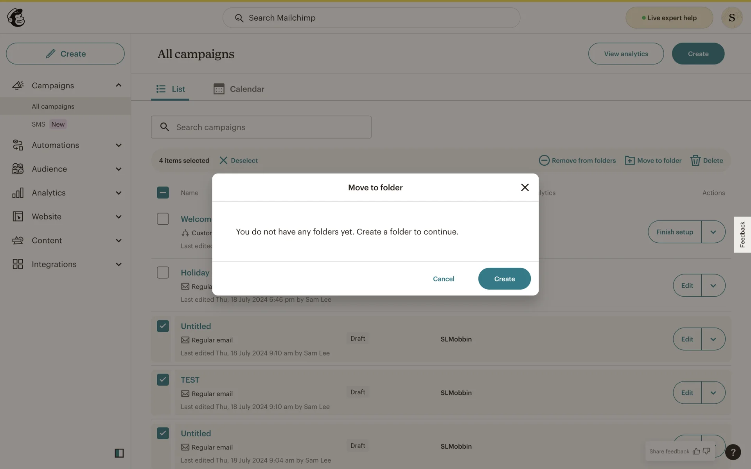The width and height of the screenshot is (751, 469).
Task: Open SMS item in sidebar
Action: pyautogui.click(x=38, y=124)
